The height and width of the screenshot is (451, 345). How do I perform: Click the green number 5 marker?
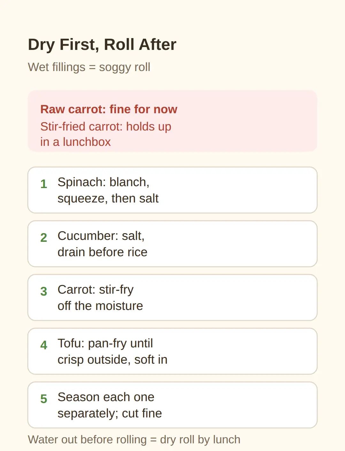pyautogui.click(x=44, y=399)
